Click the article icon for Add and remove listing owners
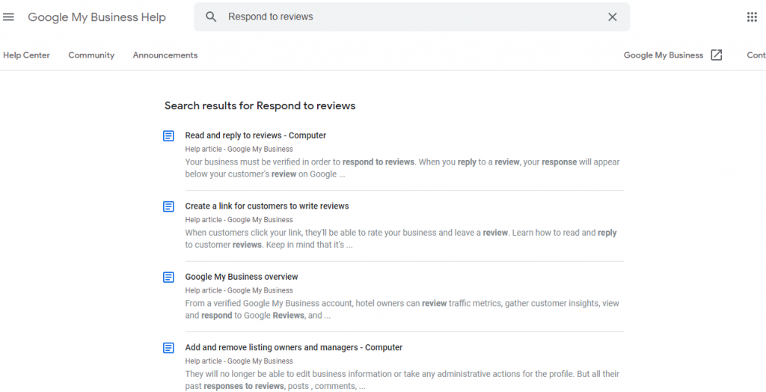Image resolution: width=766 pixels, height=392 pixels. pos(168,348)
